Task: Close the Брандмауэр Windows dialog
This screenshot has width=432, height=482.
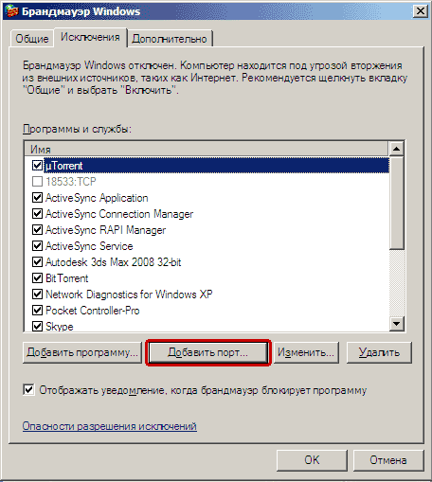Action: pyautogui.click(x=421, y=11)
